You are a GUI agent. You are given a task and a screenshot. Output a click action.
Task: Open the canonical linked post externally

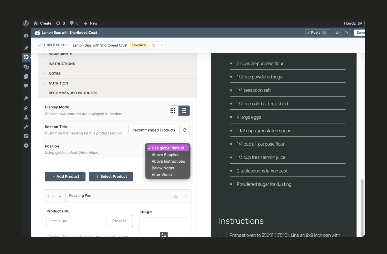click(154, 45)
